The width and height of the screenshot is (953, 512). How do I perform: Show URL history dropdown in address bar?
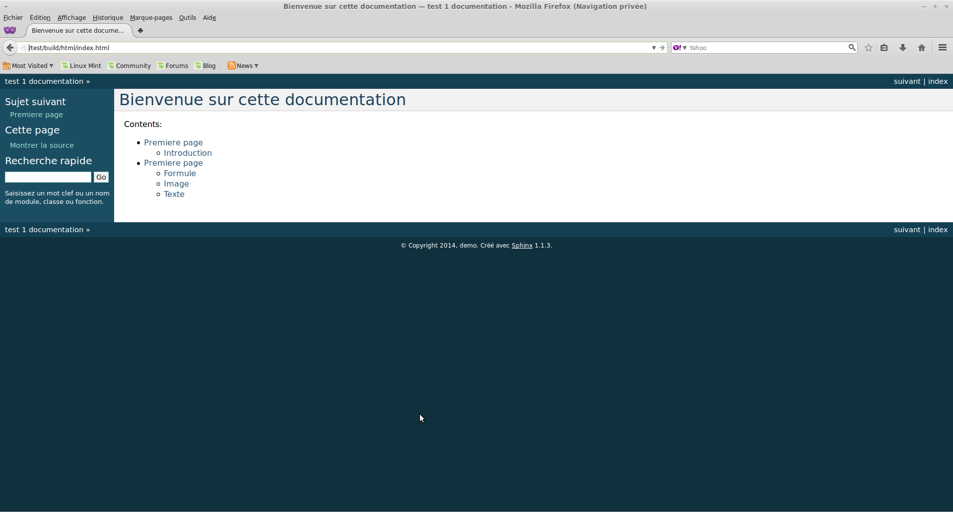[x=654, y=48]
